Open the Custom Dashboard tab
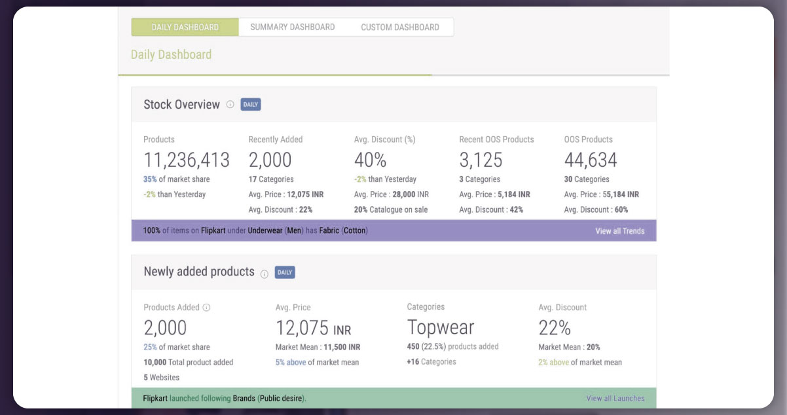This screenshot has width=787, height=415. coord(400,27)
